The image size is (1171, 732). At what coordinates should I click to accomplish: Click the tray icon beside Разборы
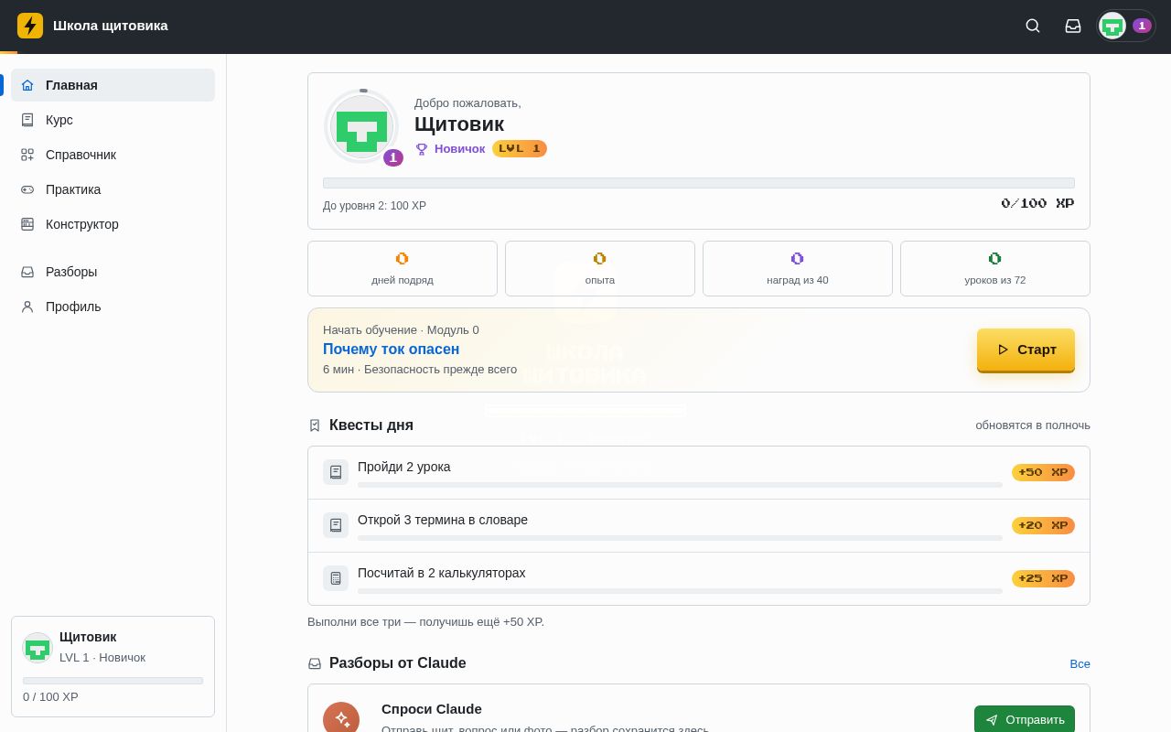pyautogui.click(x=27, y=272)
